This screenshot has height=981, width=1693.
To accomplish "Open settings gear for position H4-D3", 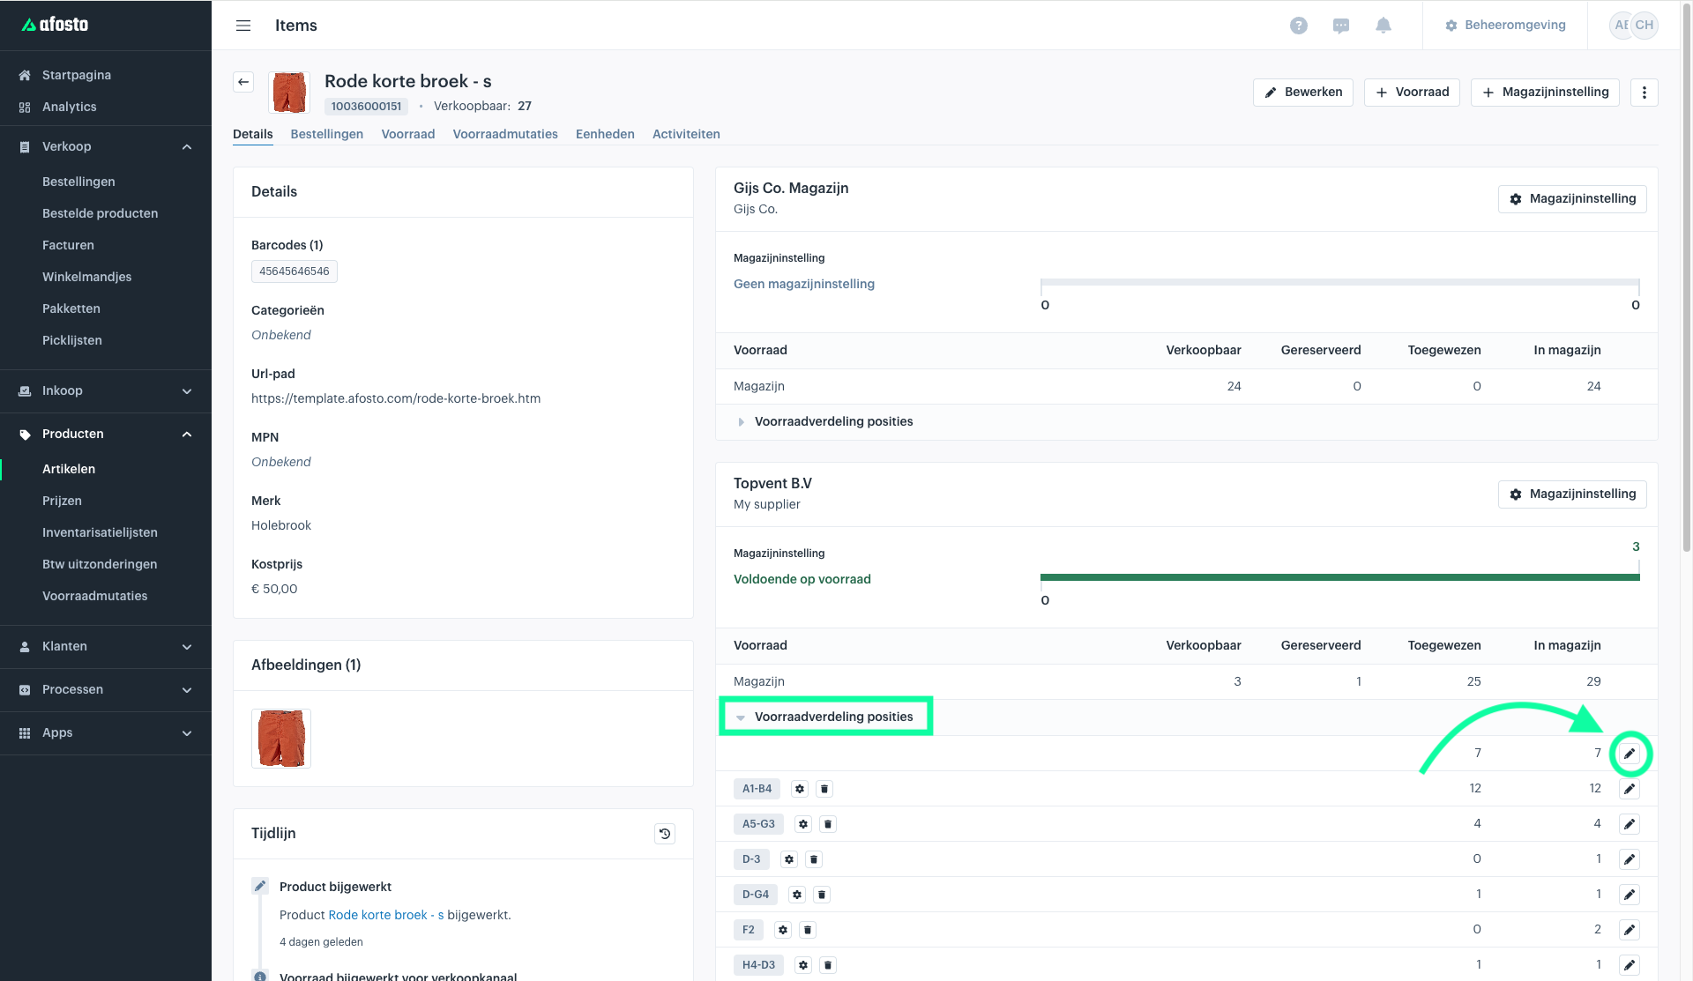I will coord(803,965).
